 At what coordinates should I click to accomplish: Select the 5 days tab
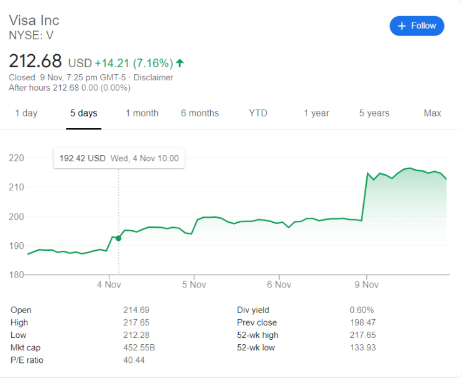point(84,113)
